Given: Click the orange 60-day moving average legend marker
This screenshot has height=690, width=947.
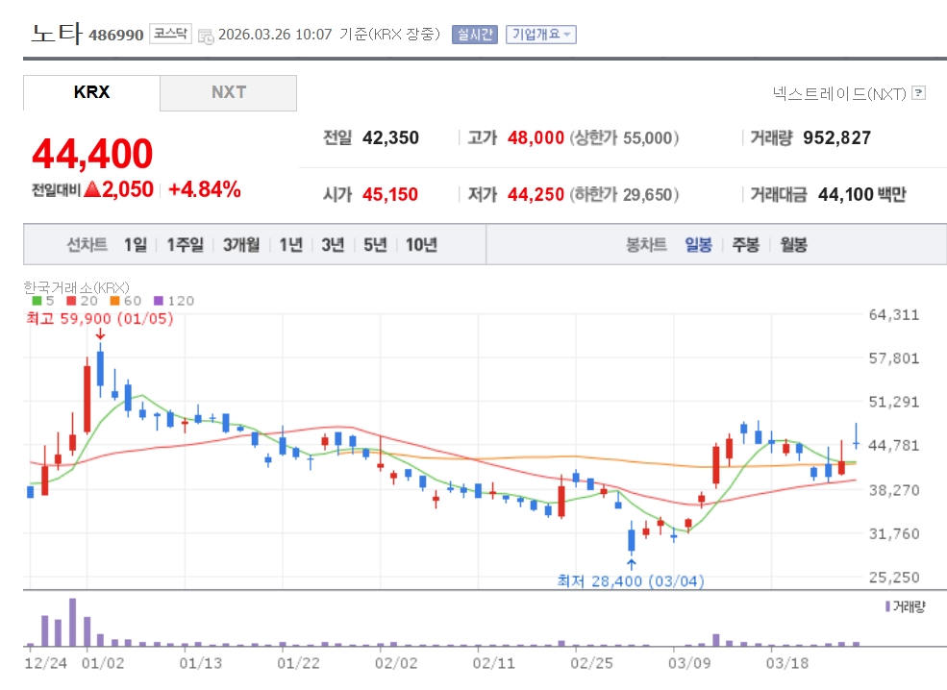Looking at the screenshot, I should (113, 301).
